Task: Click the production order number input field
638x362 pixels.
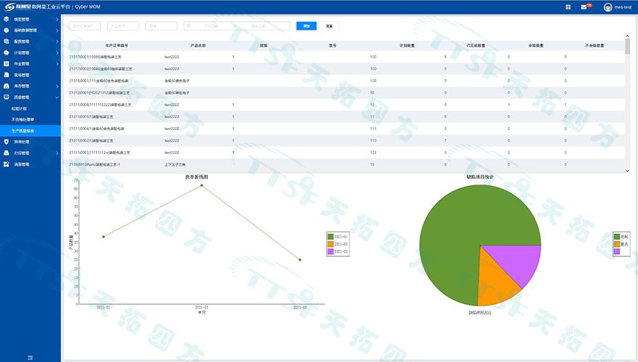Action: (86, 26)
